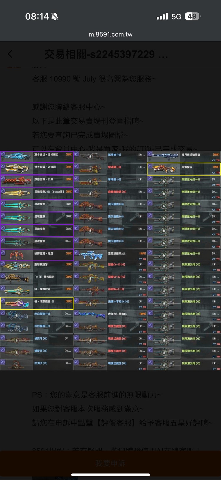Tap the padlock icon on 飛鷹十字弓EX (+6)
221x480 pixels.
point(90,304)
